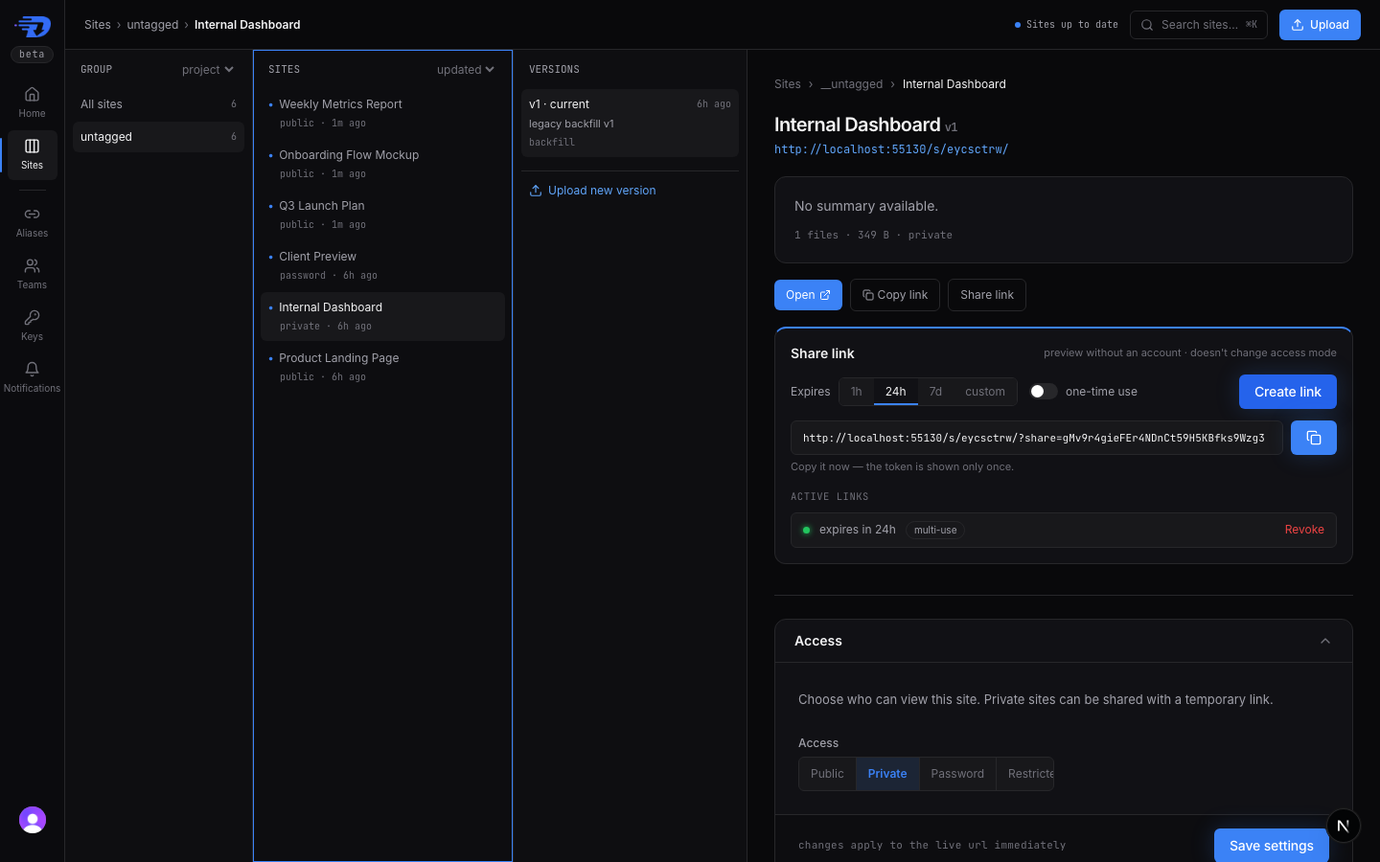The width and height of the screenshot is (1380, 862).
Task: Revoke the active share link
Action: (x=1304, y=530)
